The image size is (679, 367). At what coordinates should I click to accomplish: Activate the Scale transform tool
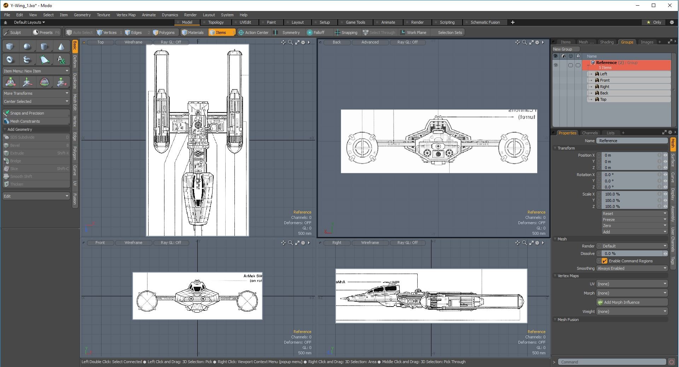pyautogui.click(x=61, y=82)
